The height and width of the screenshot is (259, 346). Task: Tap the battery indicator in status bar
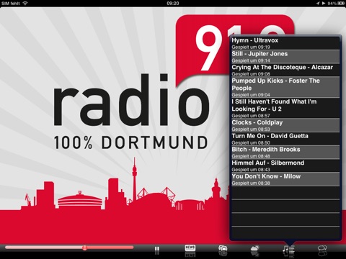pyautogui.click(x=341, y=4)
